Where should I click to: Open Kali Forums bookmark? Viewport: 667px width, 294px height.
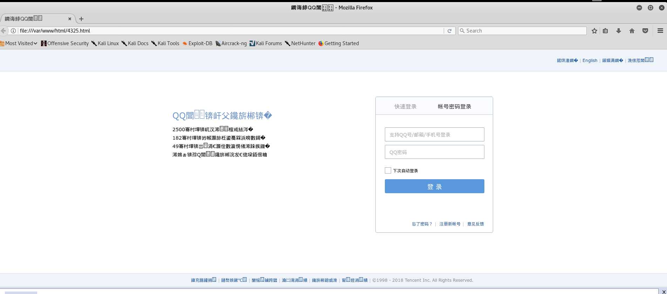pos(266,43)
